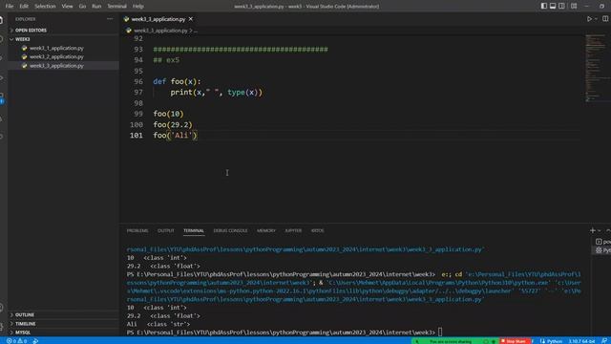
Task: Open the Edit menu
Action: click(x=24, y=7)
